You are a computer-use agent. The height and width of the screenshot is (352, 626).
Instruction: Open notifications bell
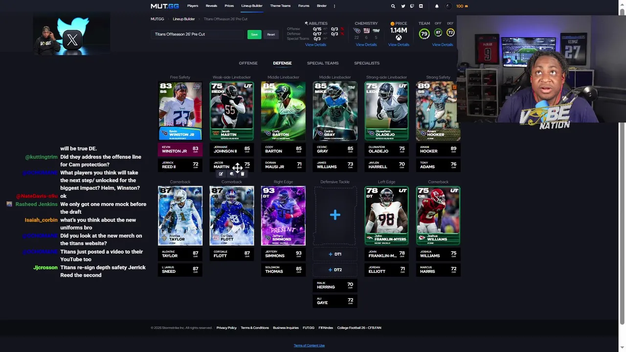click(x=437, y=6)
